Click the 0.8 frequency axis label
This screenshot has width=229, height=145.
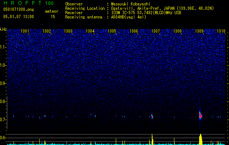click(x=3, y=101)
